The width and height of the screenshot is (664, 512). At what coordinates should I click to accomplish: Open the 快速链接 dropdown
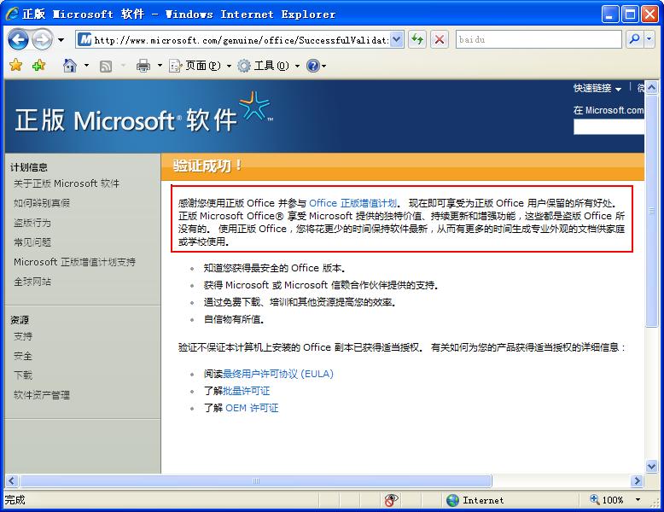[597, 89]
